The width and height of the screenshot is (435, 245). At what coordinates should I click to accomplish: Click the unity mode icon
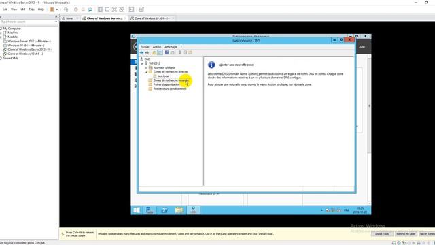pyautogui.click(x=121, y=10)
